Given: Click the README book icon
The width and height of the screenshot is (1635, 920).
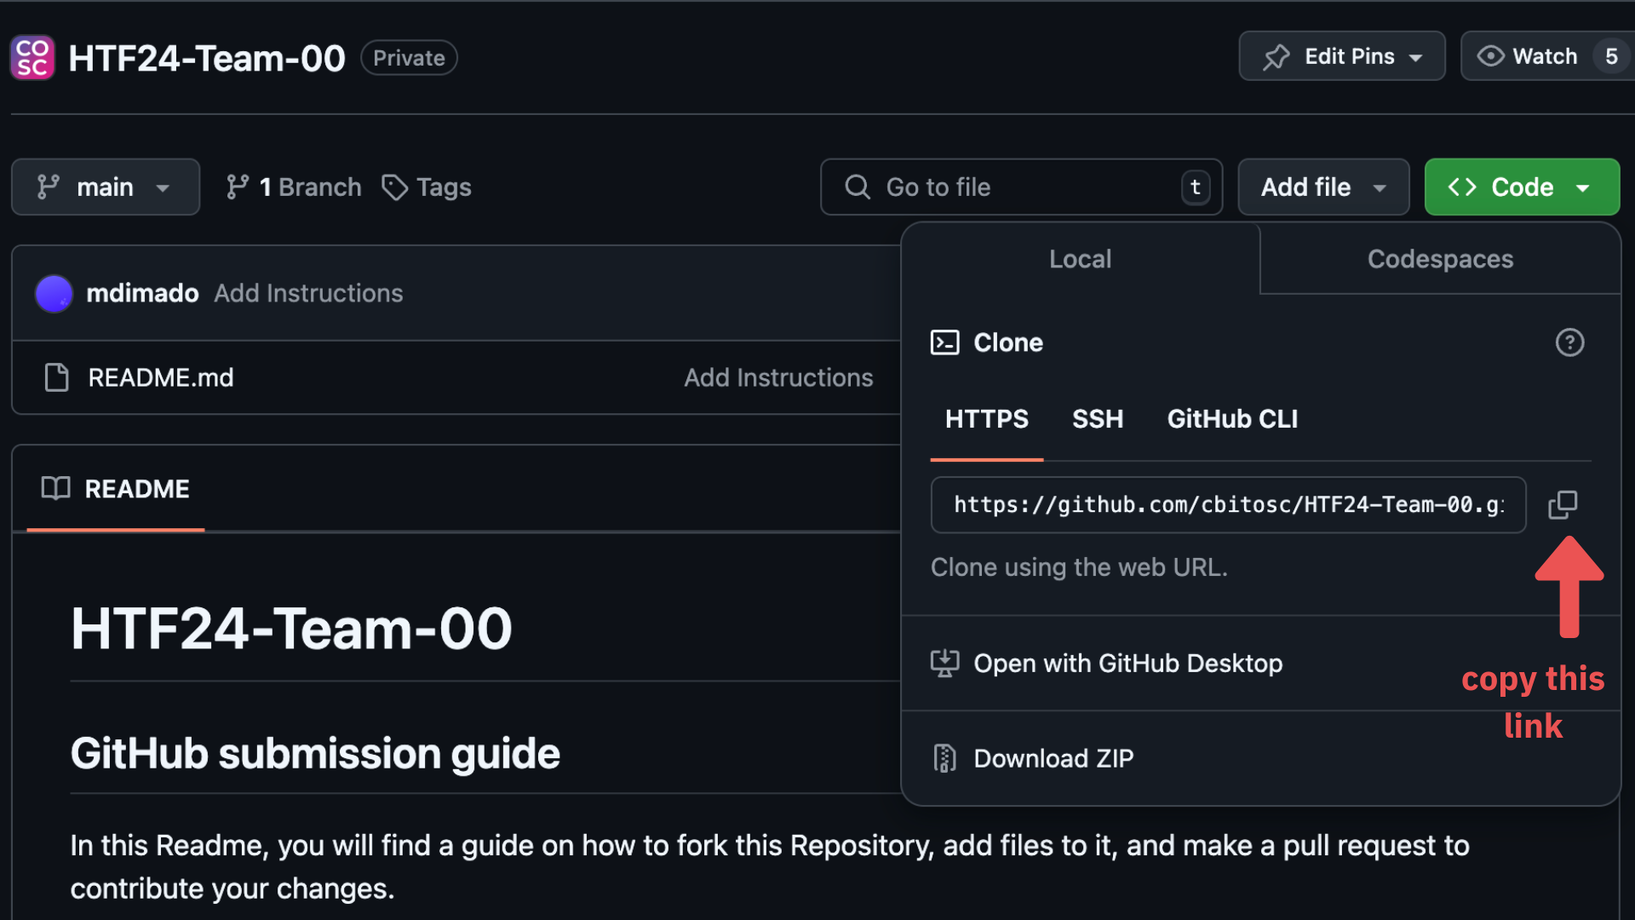Looking at the screenshot, I should click(x=56, y=487).
